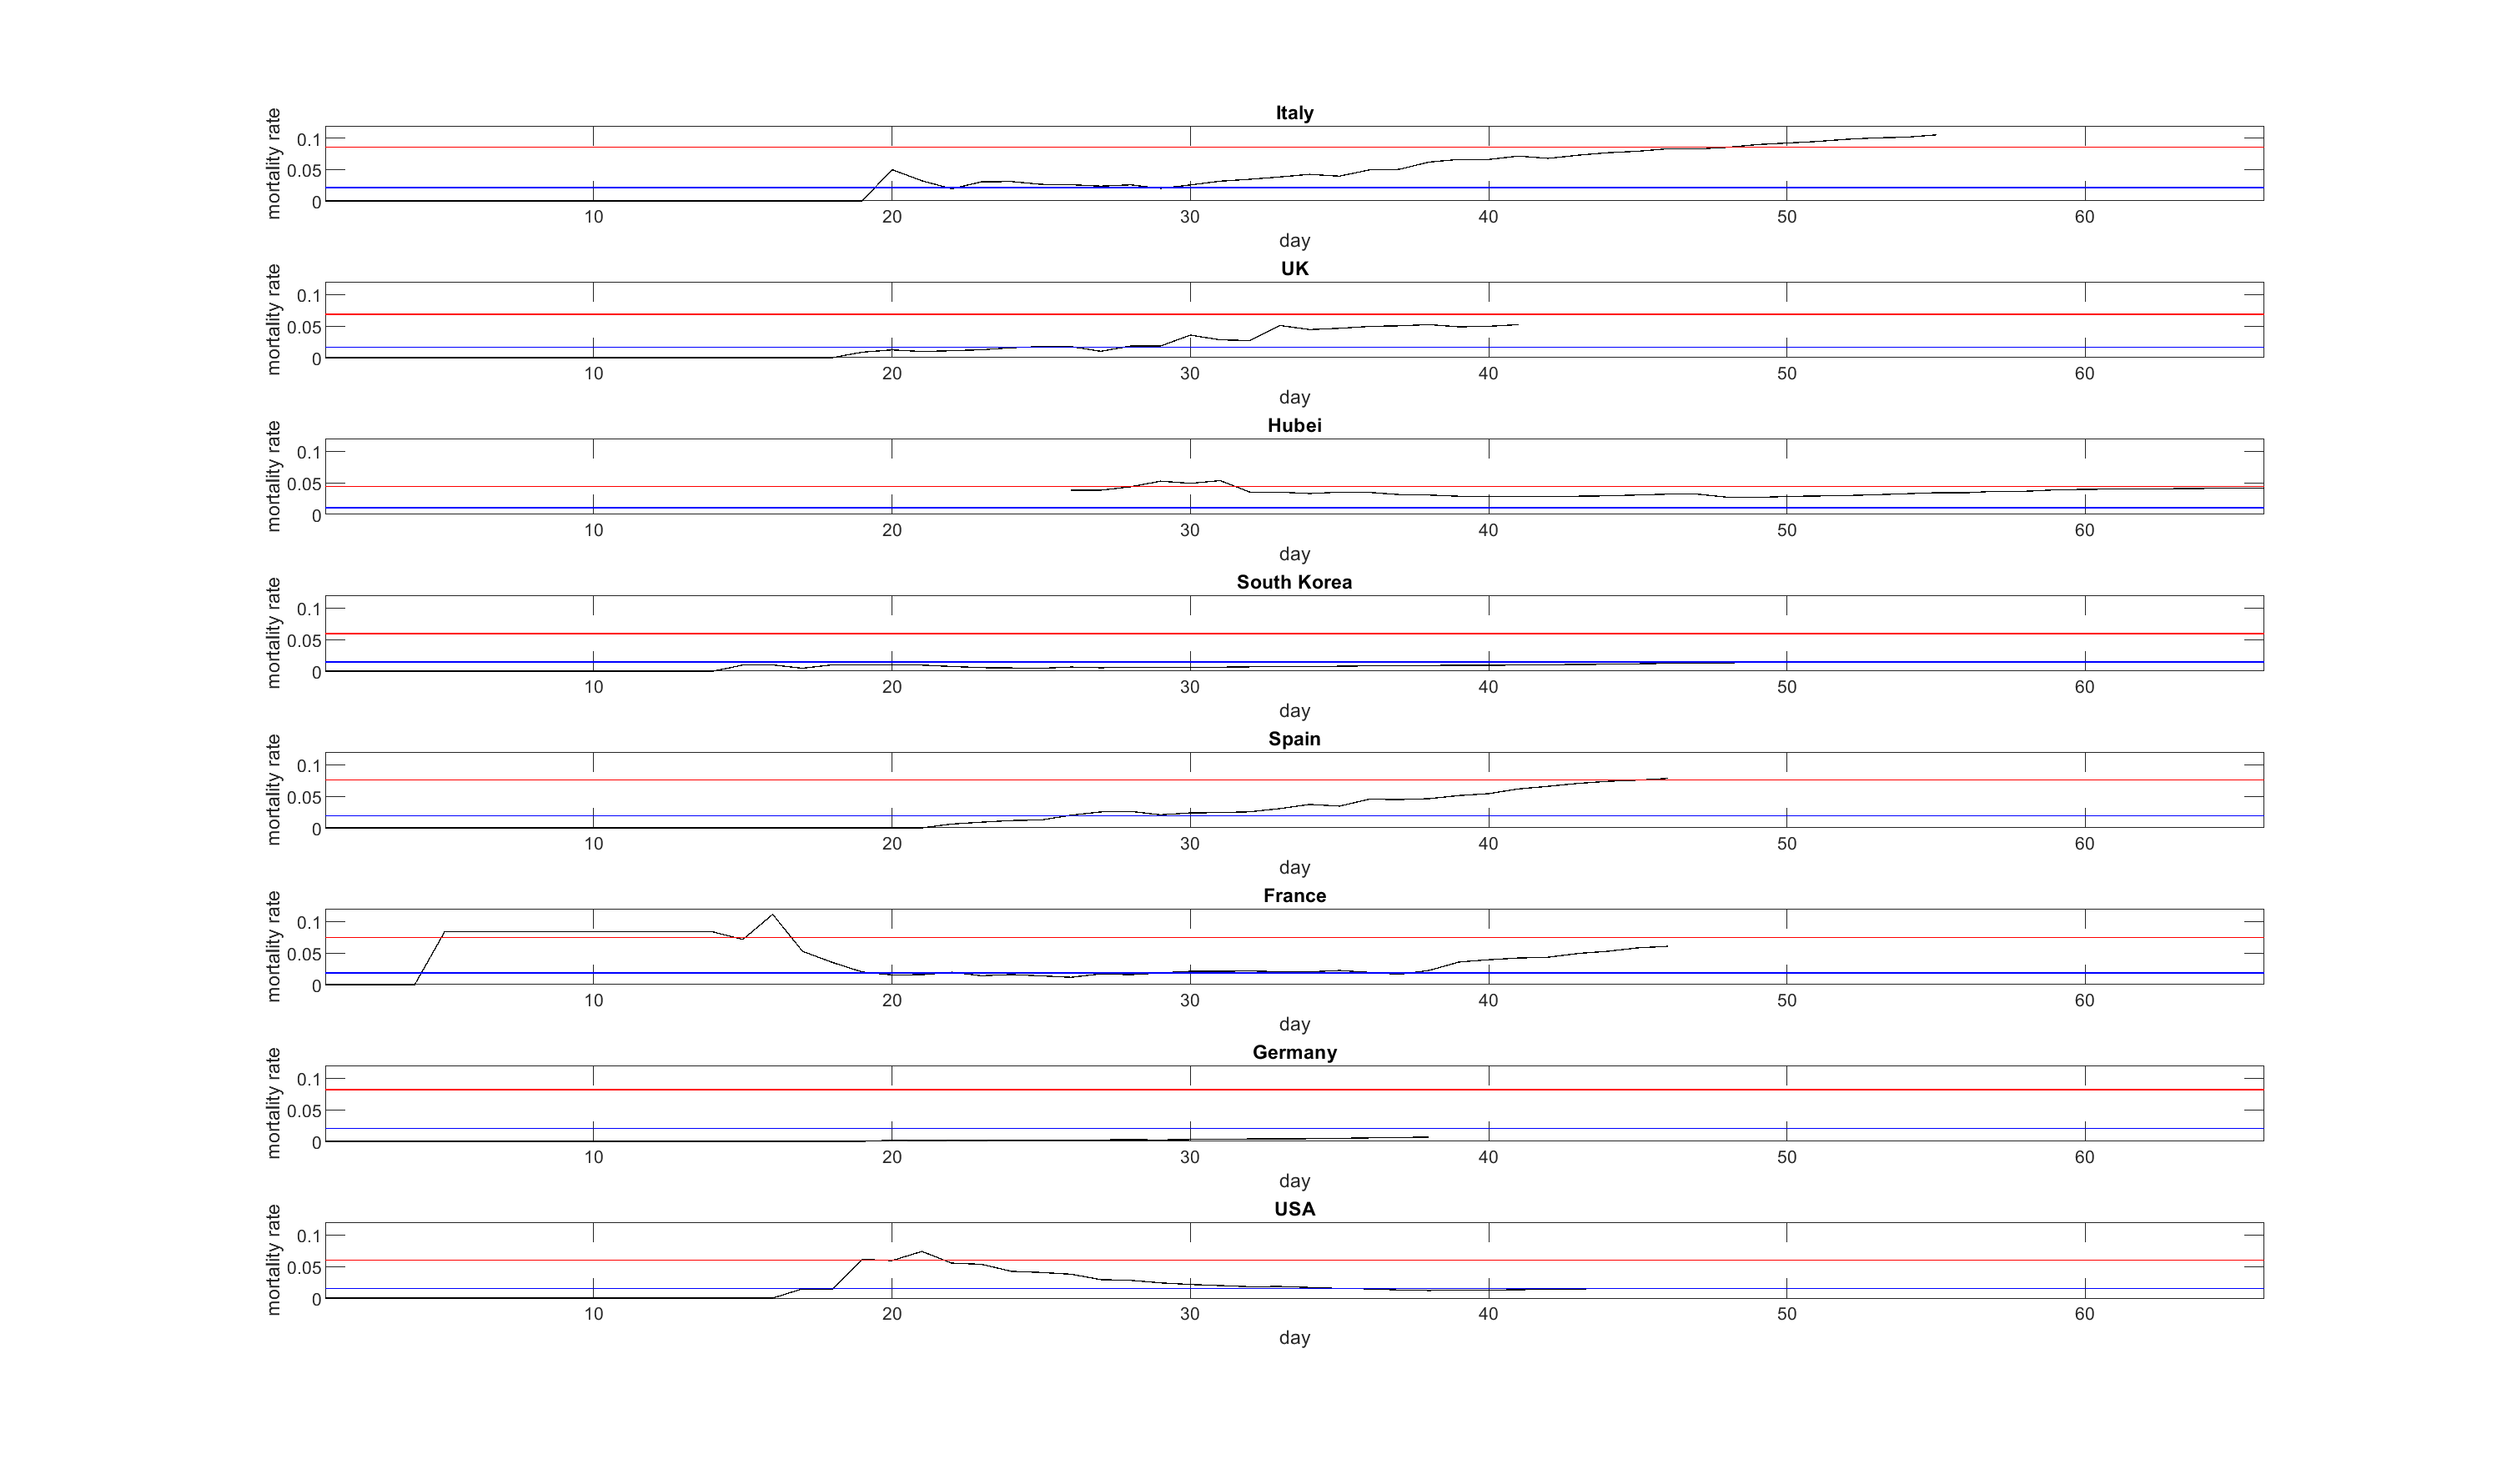Viewport: 2502px width, 1484px height.
Task: Select the day label beneath South Korea plot
Action: pyautogui.click(x=1294, y=711)
